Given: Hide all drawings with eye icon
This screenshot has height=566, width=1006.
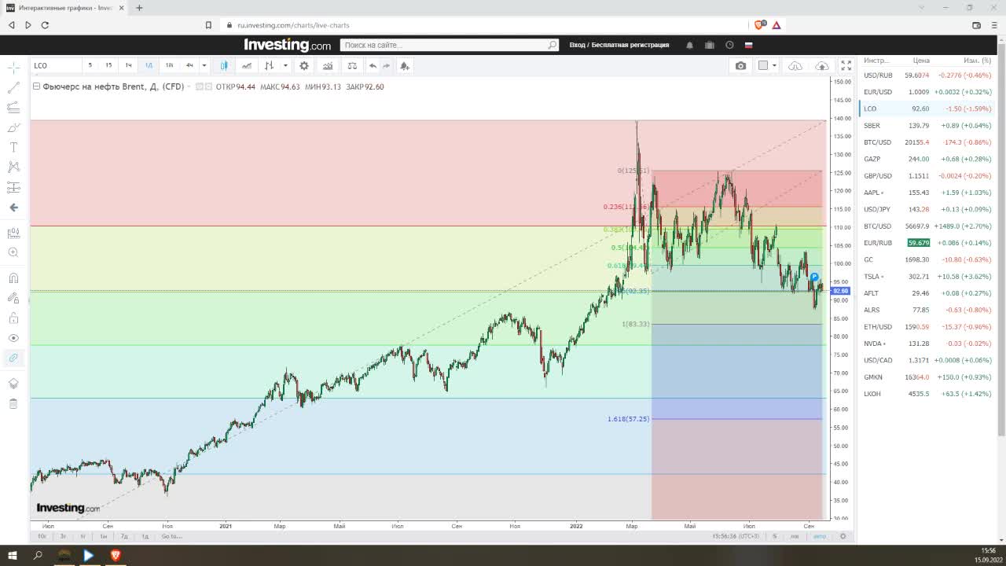Looking at the screenshot, I should [13, 338].
